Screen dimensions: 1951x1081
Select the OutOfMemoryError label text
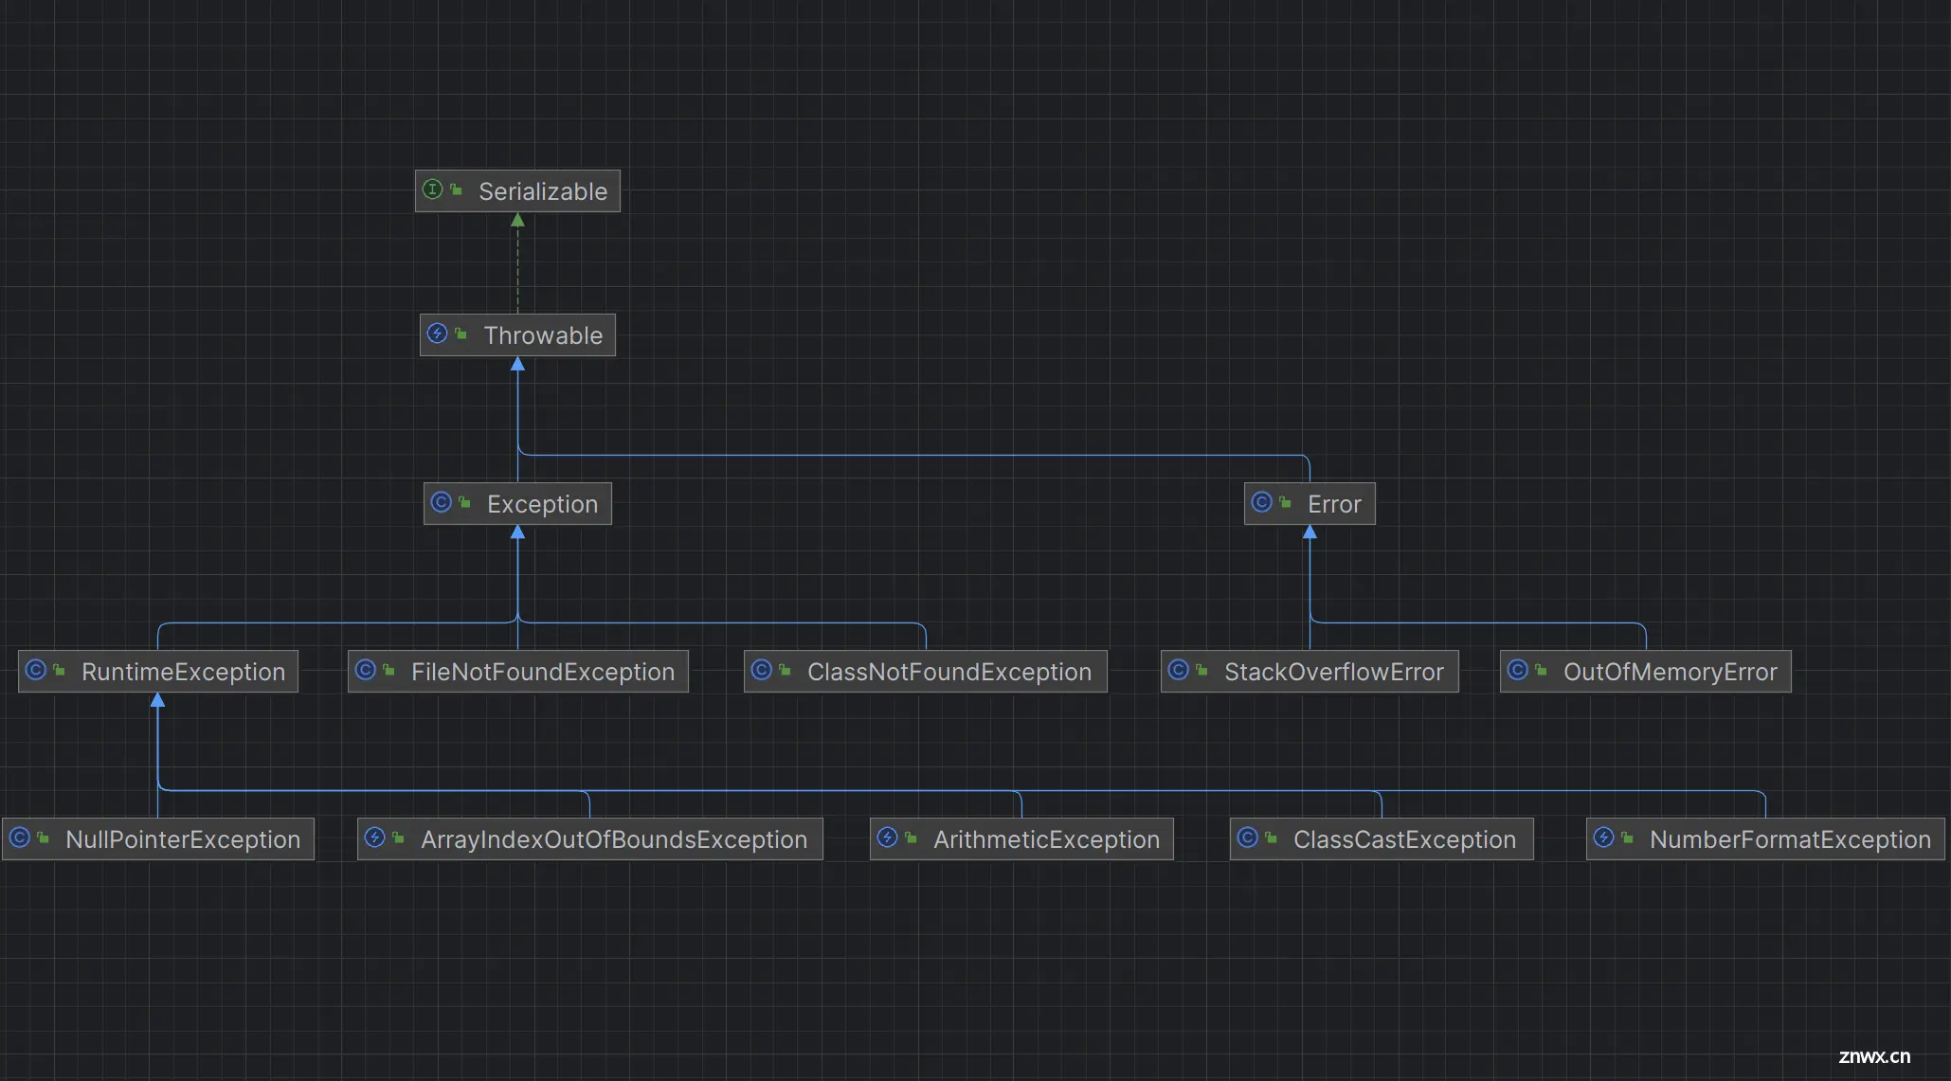[1671, 672]
